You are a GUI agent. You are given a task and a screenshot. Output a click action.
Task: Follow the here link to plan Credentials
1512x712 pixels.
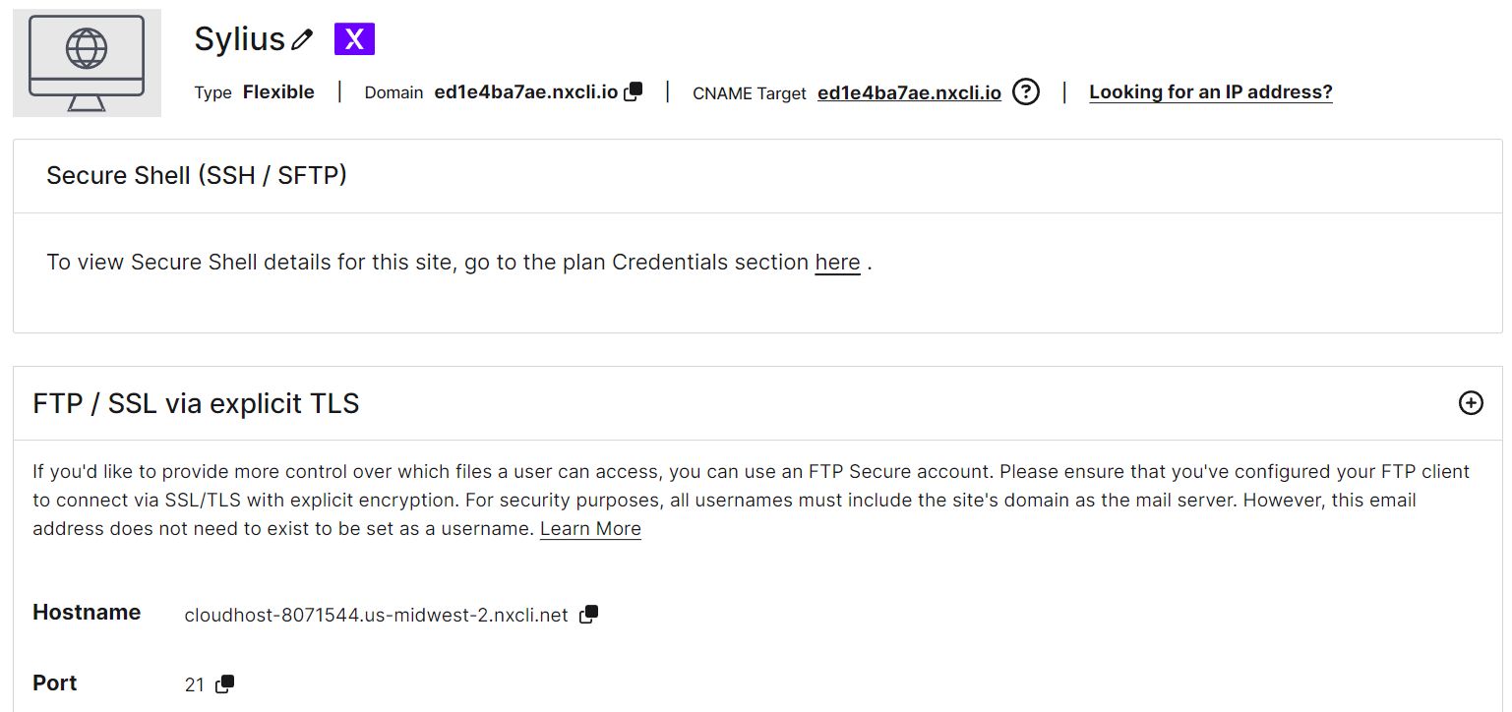837,262
